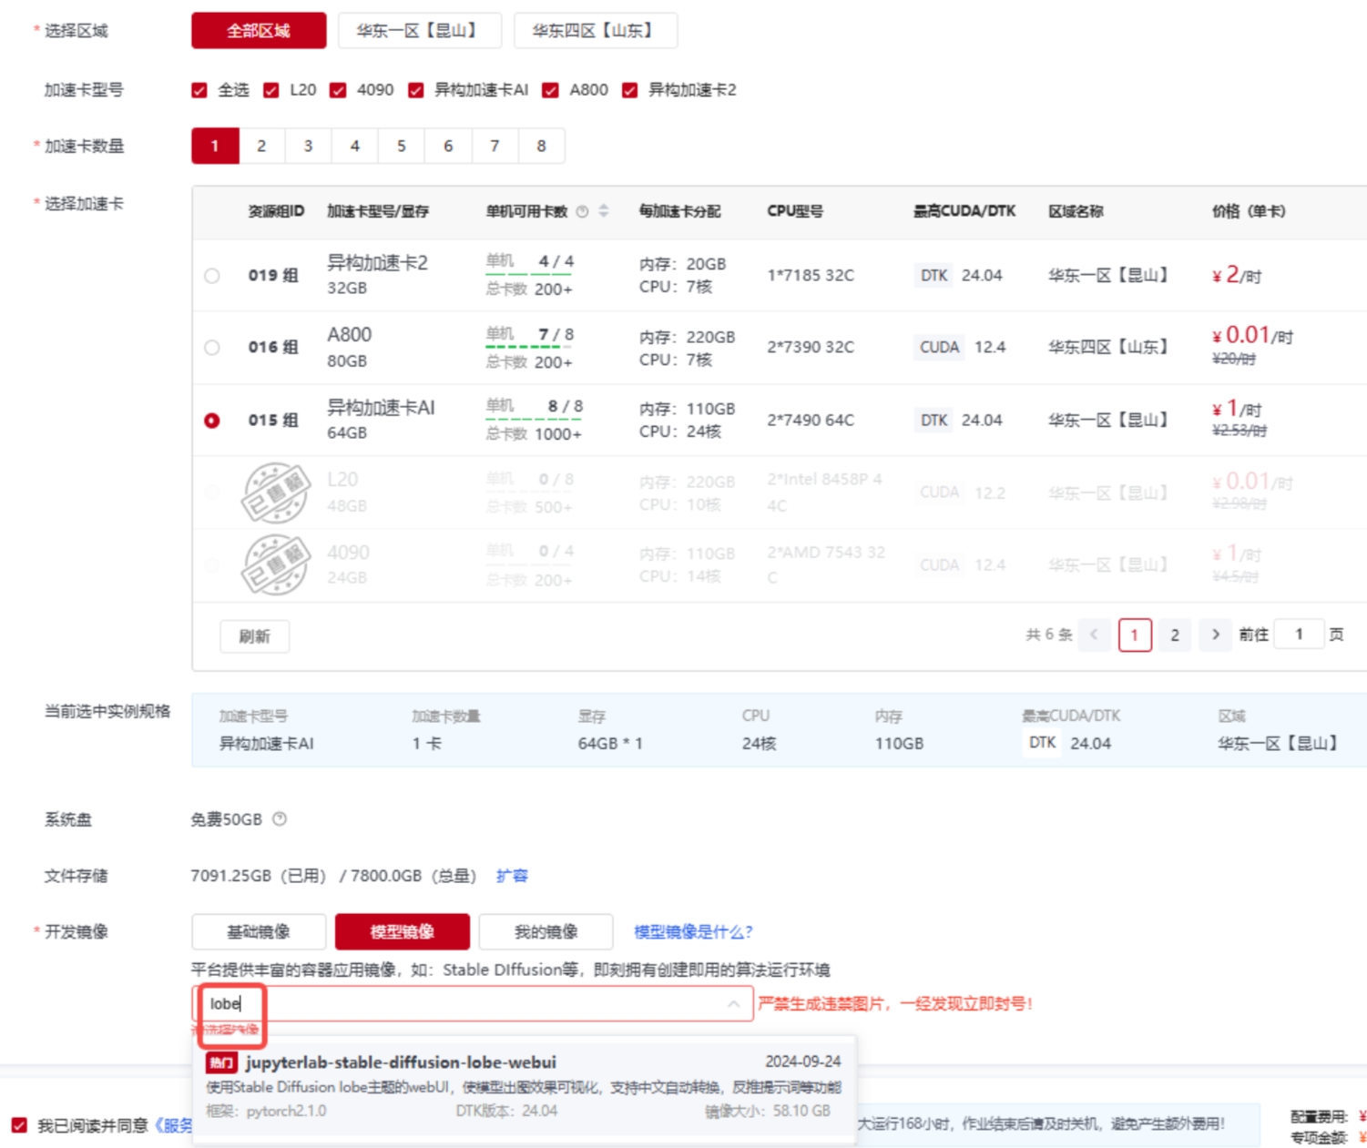Image resolution: width=1367 pixels, height=1148 pixels.
Task: Select the 016 组 A800 radio button
Action: click(212, 347)
